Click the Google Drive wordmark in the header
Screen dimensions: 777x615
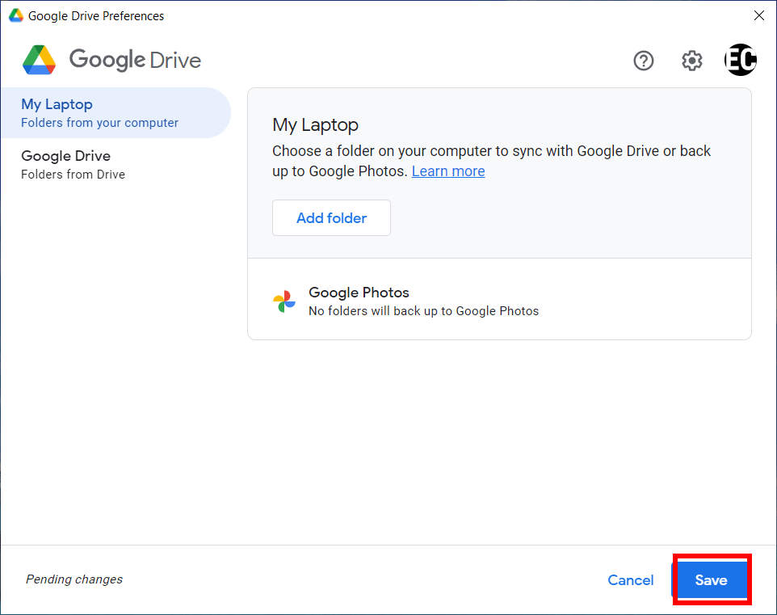(x=134, y=60)
